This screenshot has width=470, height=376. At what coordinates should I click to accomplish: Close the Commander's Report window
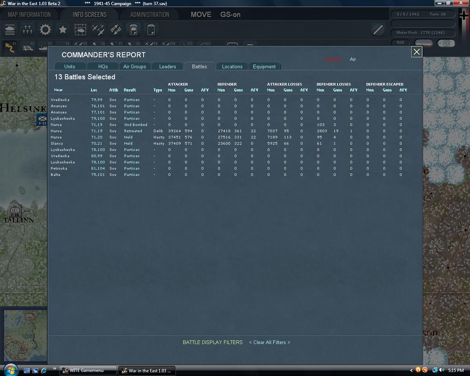417,52
